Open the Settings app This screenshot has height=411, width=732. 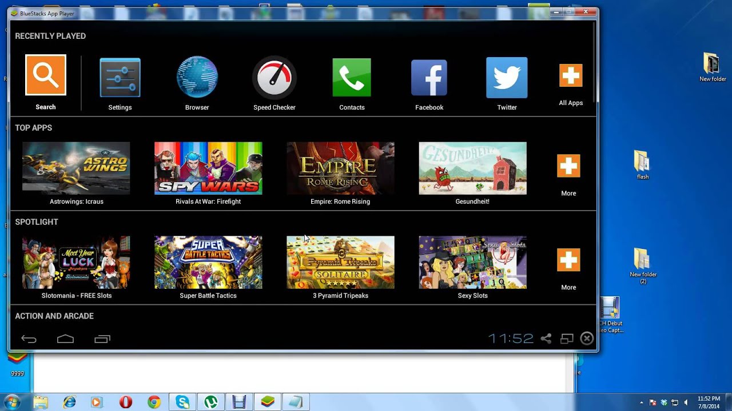coord(120,78)
